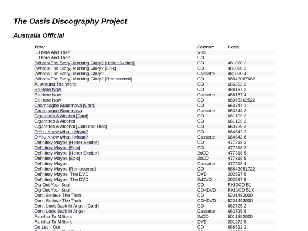Click the "Australia Official" subheading
This screenshot has width=308, height=231.
[39, 35]
